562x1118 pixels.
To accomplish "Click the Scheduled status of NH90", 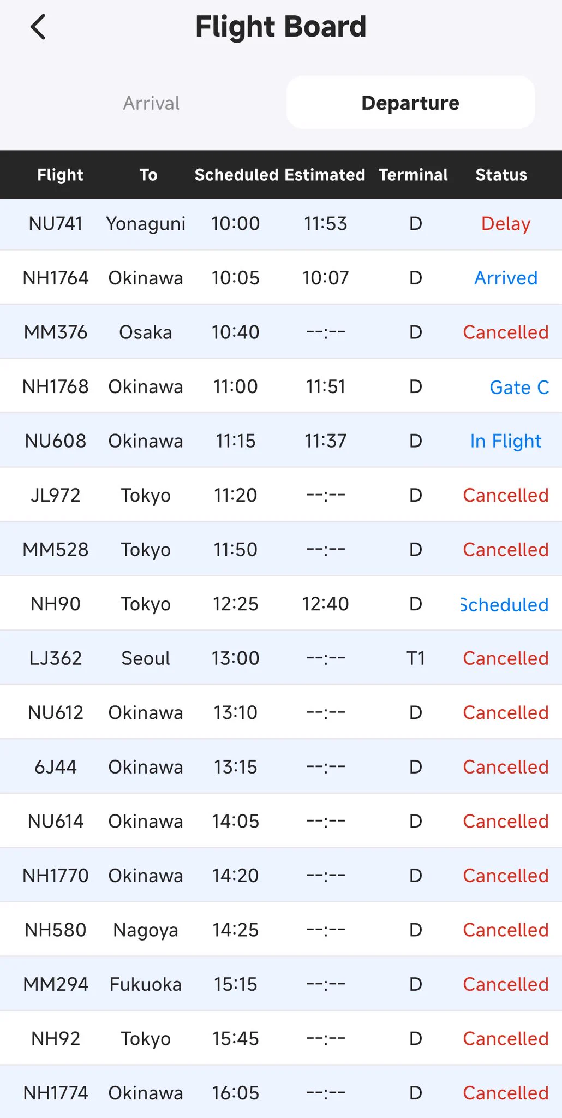I will 505,604.
